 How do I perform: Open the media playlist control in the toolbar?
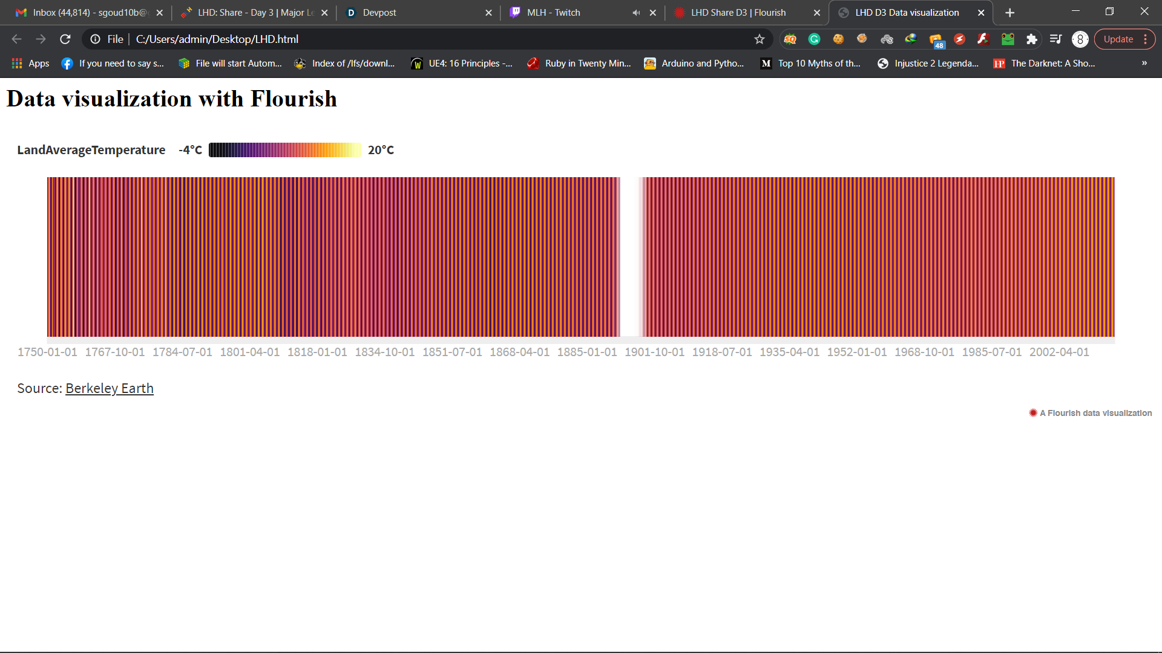(x=1055, y=39)
